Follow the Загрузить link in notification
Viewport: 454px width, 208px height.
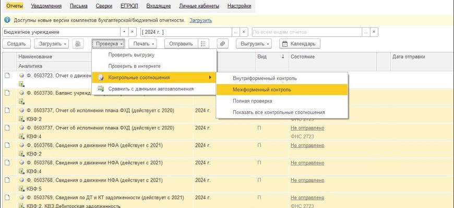(x=200, y=20)
